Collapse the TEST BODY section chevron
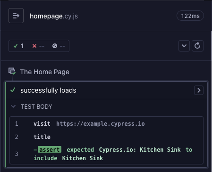 (13, 106)
